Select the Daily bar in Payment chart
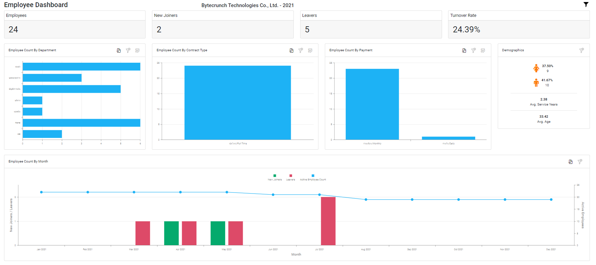Image resolution: width=596 pixels, height=265 pixels. (448, 138)
